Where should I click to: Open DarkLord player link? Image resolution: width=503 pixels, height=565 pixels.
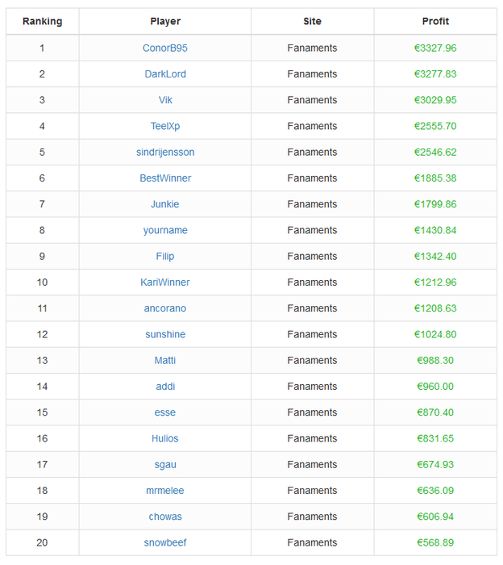(165, 74)
